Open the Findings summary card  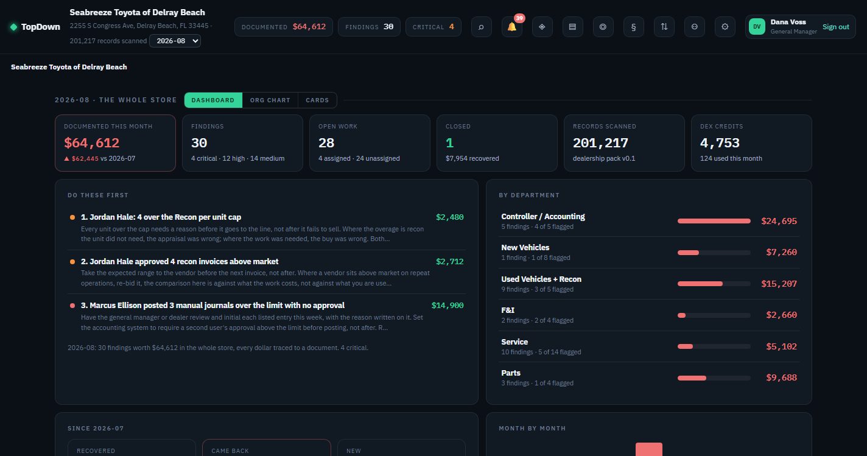242,143
